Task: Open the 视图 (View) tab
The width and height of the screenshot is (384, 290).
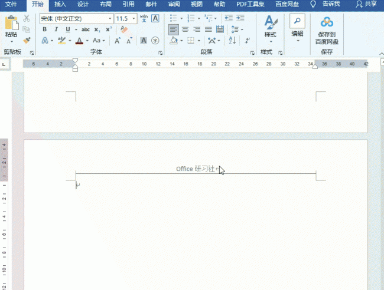Action: click(197, 4)
